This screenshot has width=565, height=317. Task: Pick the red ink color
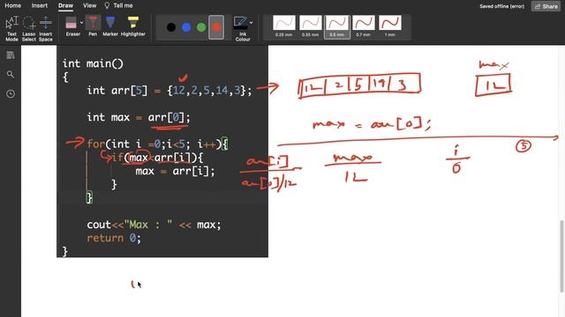(216, 27)
